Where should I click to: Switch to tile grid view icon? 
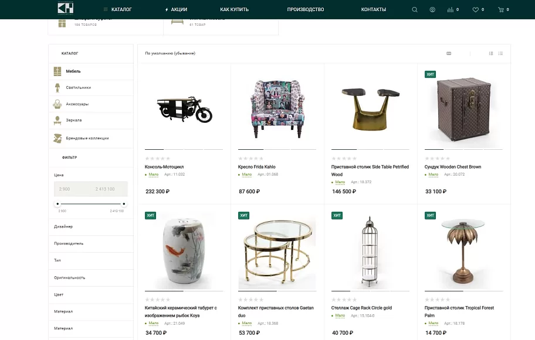449,53
